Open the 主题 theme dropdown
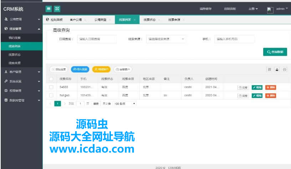This screenshot has width=291, height=169. pyautogui.click(x=253, y=9)
